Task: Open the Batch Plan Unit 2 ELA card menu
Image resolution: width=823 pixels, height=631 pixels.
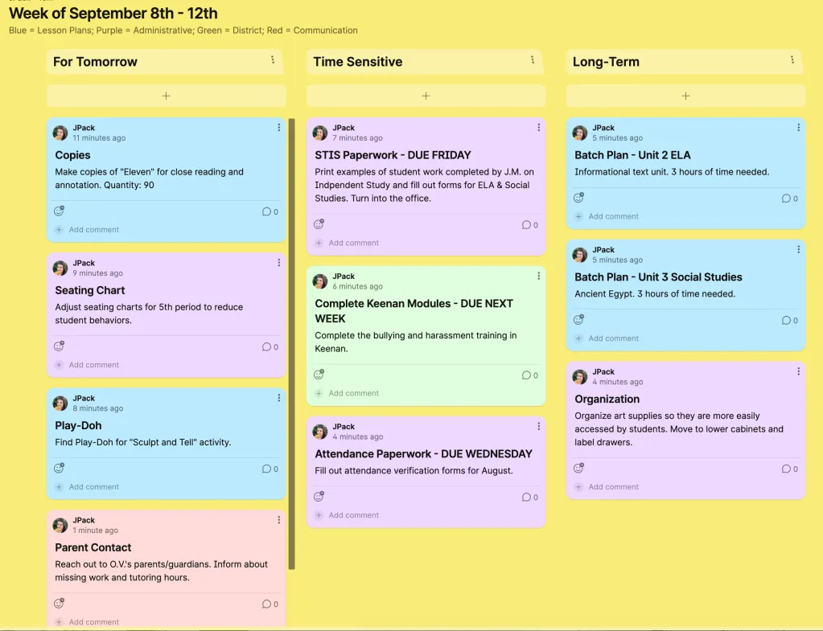Action: (x=798, y=128)
